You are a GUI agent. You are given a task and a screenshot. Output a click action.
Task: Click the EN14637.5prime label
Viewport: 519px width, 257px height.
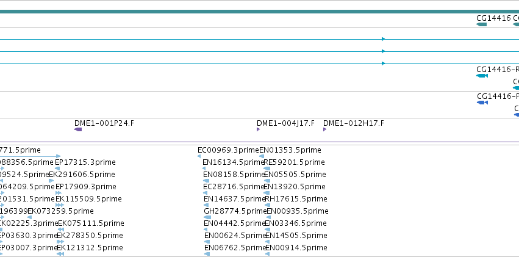[x=235, y=199]
